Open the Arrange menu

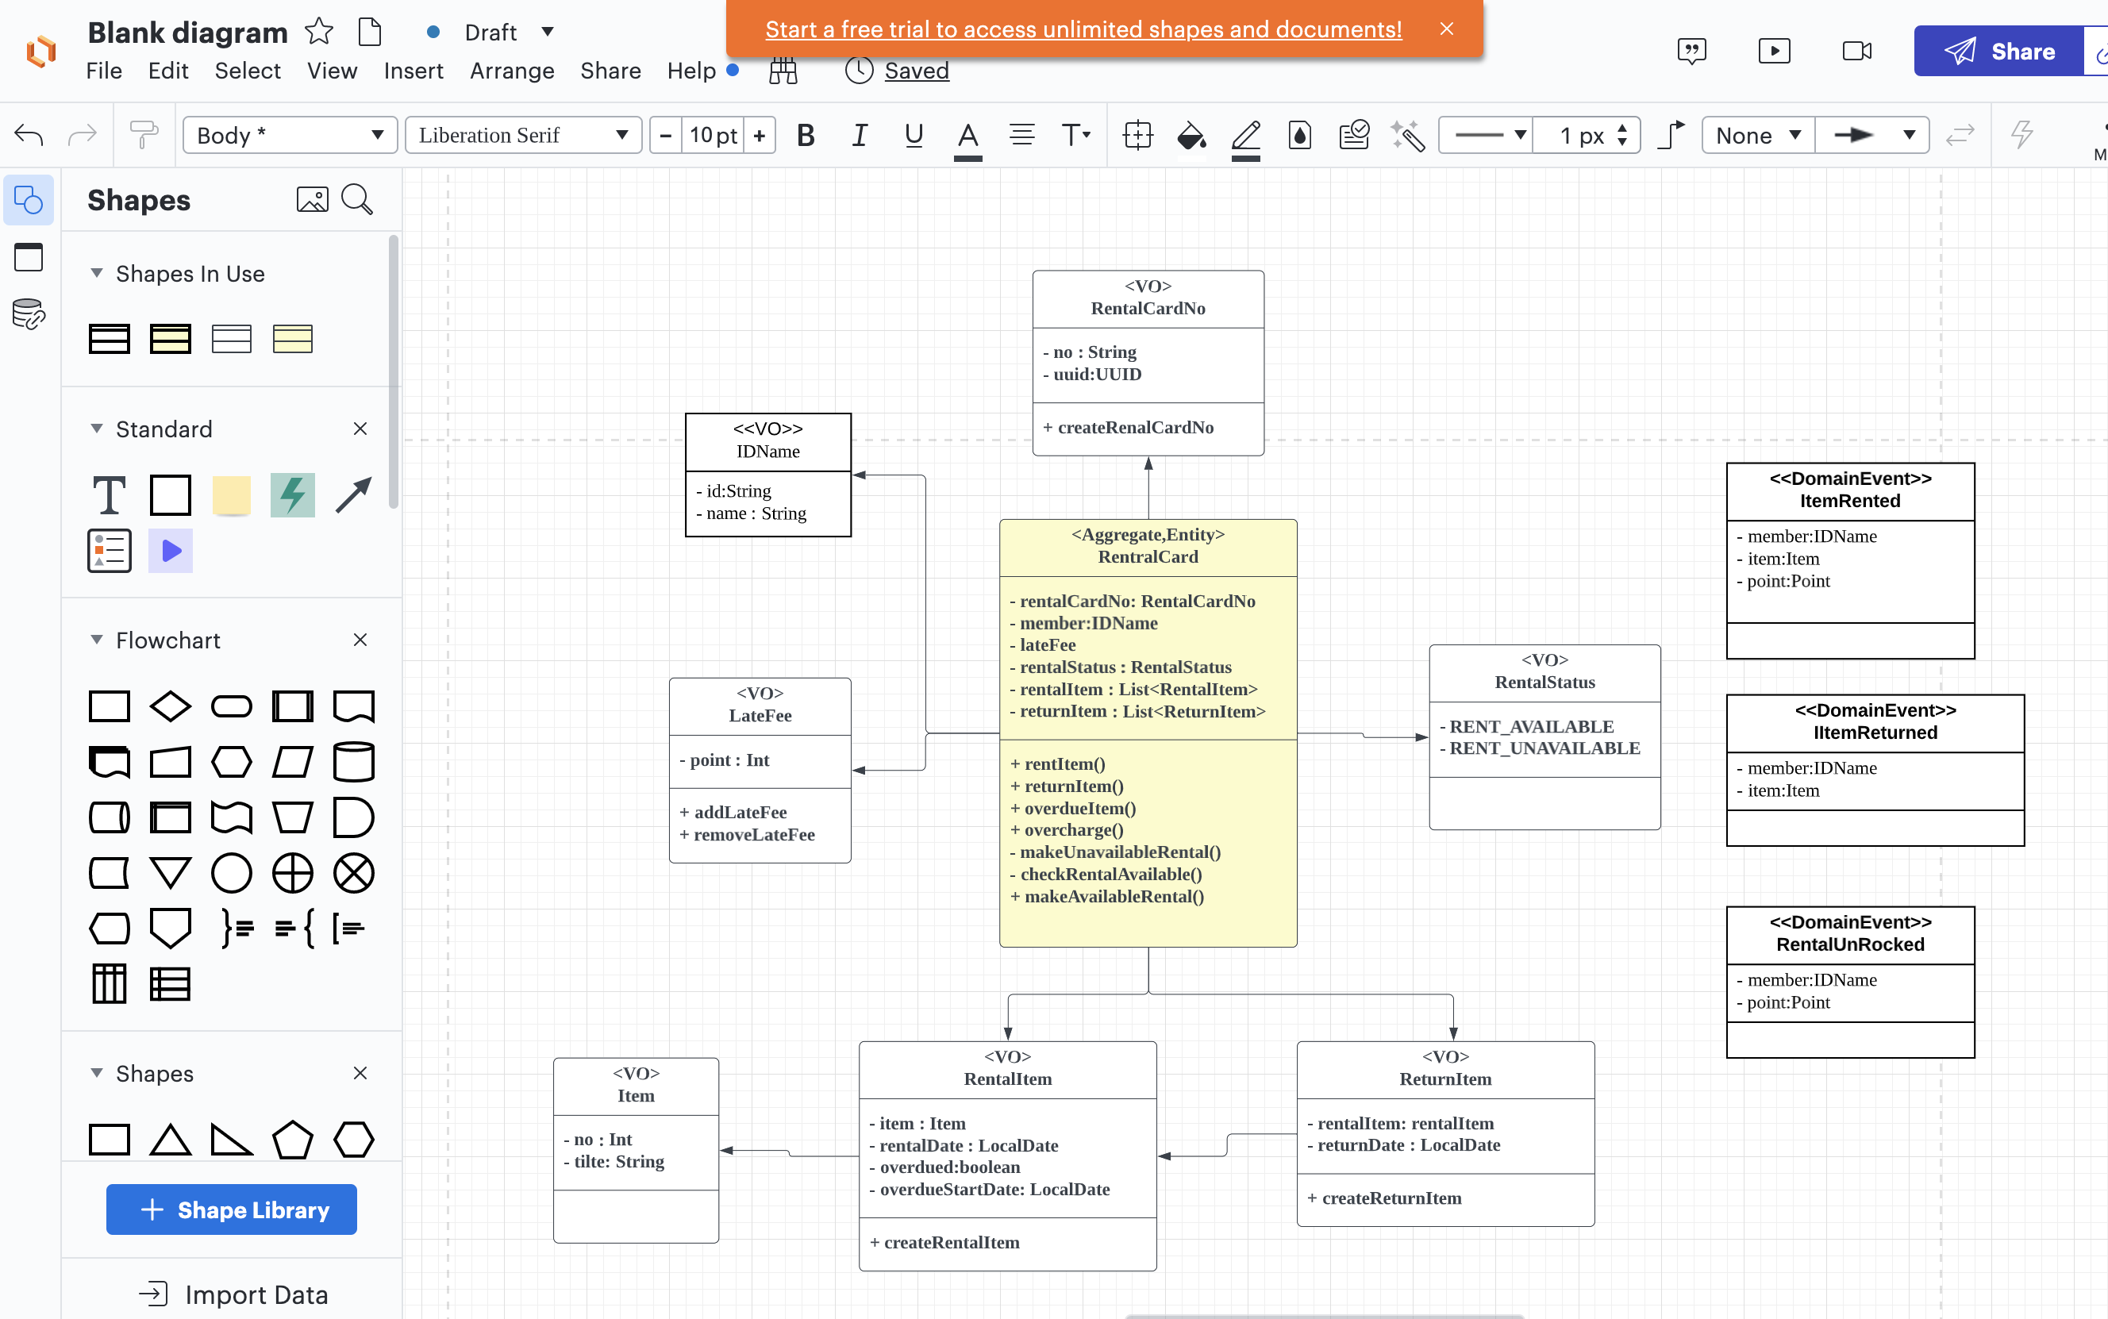[512, 71]
